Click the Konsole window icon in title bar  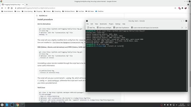pyautogui.click(x=87, y=21)
